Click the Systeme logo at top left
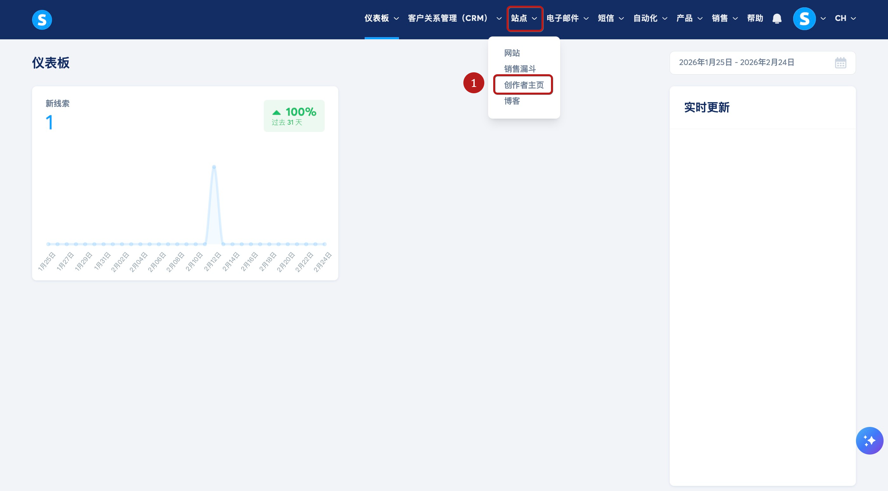Image resolution: width=888 pixels, height=491 pixels. tap(42, 20)
